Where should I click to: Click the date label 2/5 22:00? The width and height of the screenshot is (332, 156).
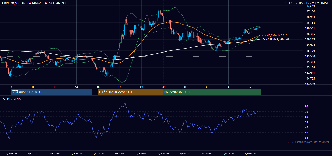click(x=163, y=154)
